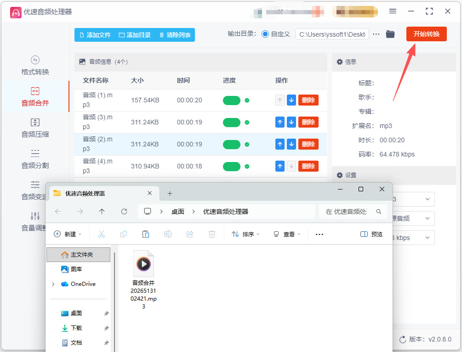The width and height of the screenshot is (462, 352).
Task: Open the 音频压缩 sidebar section
Action: pyautogui.click(x=35, y=128)
